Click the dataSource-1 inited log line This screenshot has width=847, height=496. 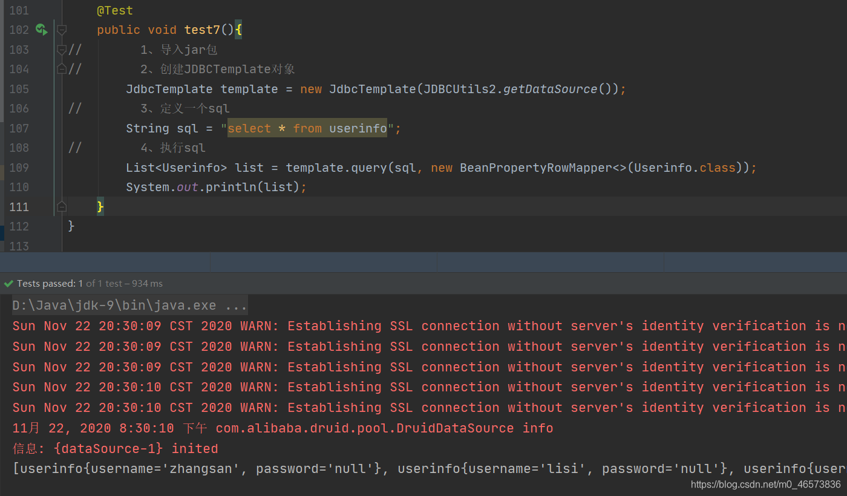point(115,449)
